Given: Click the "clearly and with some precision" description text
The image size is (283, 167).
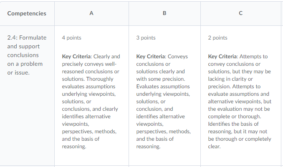Looking at the screenshot, I should (160, 75).
